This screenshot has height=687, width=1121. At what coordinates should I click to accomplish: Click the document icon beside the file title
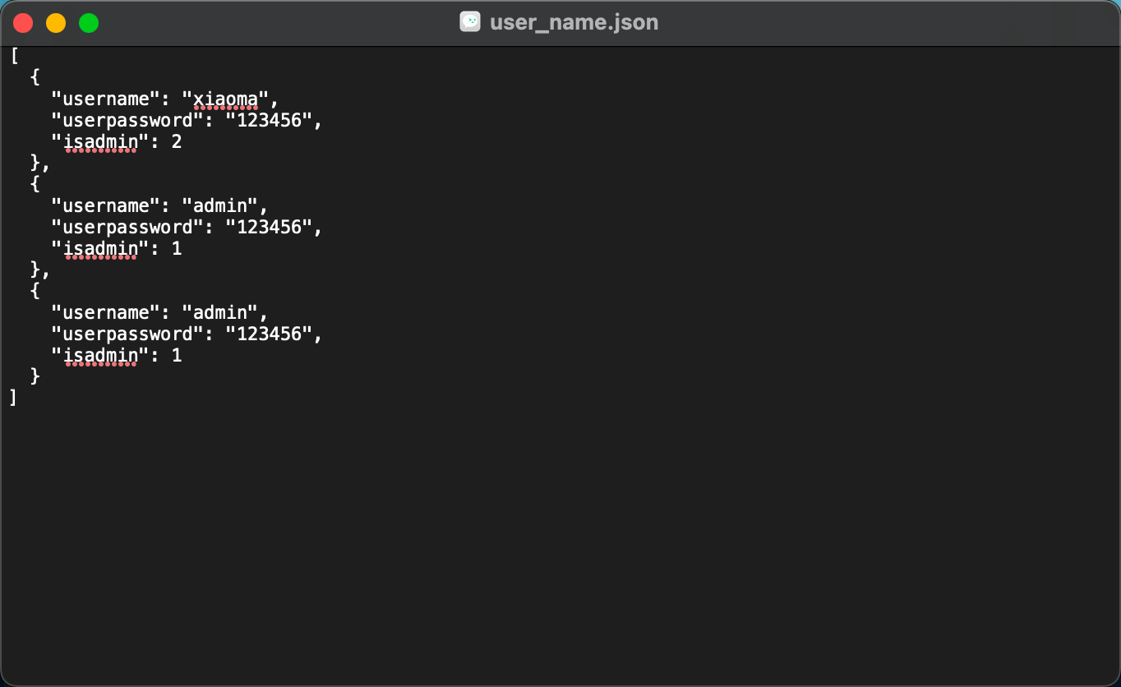469,22
